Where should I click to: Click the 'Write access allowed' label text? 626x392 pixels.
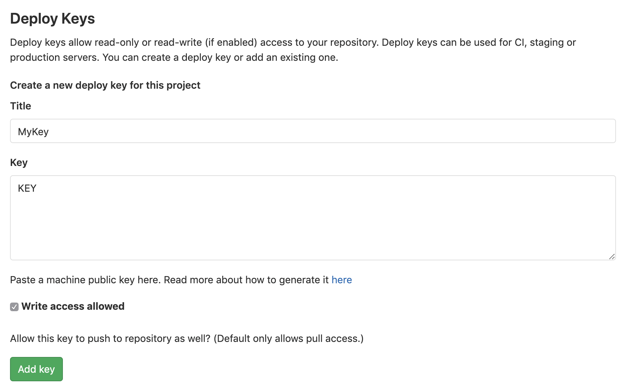tap(73, 306)
